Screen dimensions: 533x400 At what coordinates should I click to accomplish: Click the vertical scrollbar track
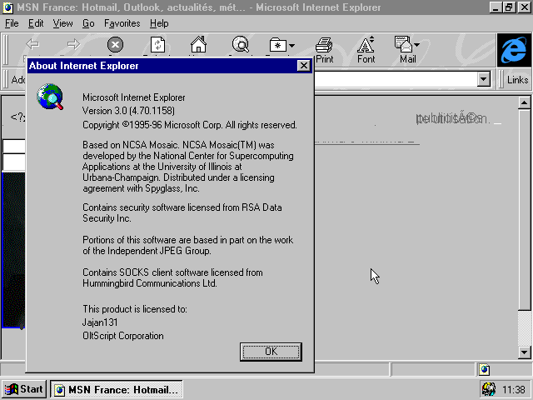524,327
